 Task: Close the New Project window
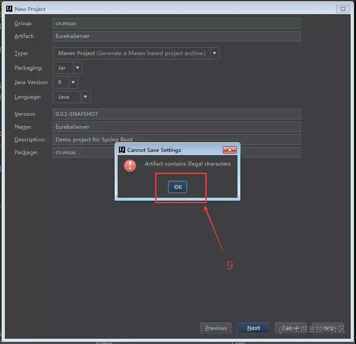(x=343, y=9)
